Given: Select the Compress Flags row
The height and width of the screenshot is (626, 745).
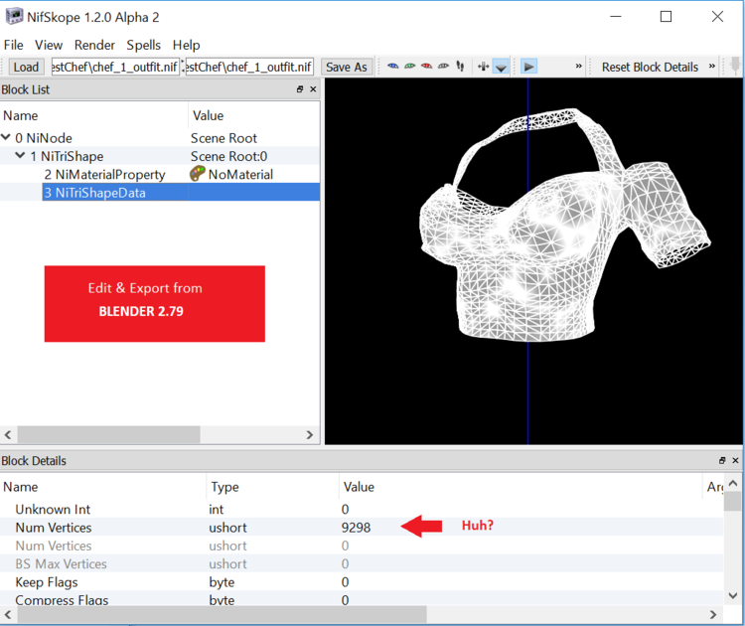Looking at the screenshot, I should click(362, 599).
